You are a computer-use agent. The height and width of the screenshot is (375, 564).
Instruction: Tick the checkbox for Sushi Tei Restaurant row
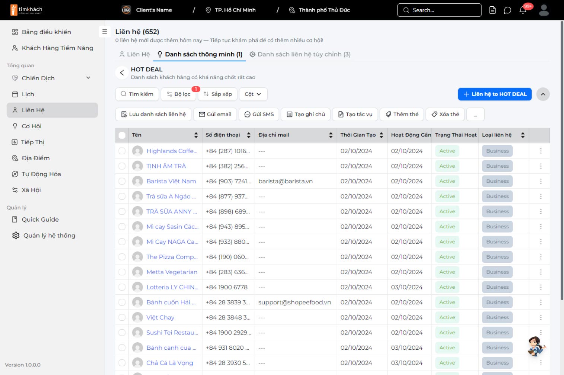point(122,333)
